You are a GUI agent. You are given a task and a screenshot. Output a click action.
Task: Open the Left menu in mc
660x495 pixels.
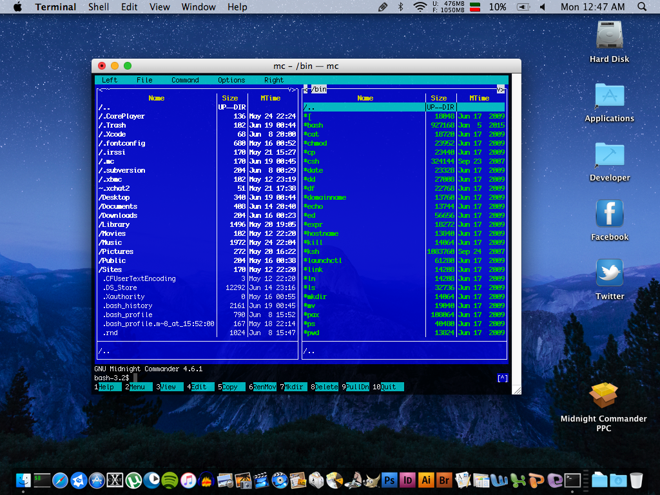pos(110,80)
